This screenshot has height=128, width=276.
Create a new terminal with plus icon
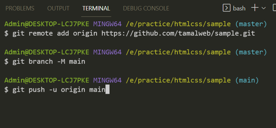(255, 8)
